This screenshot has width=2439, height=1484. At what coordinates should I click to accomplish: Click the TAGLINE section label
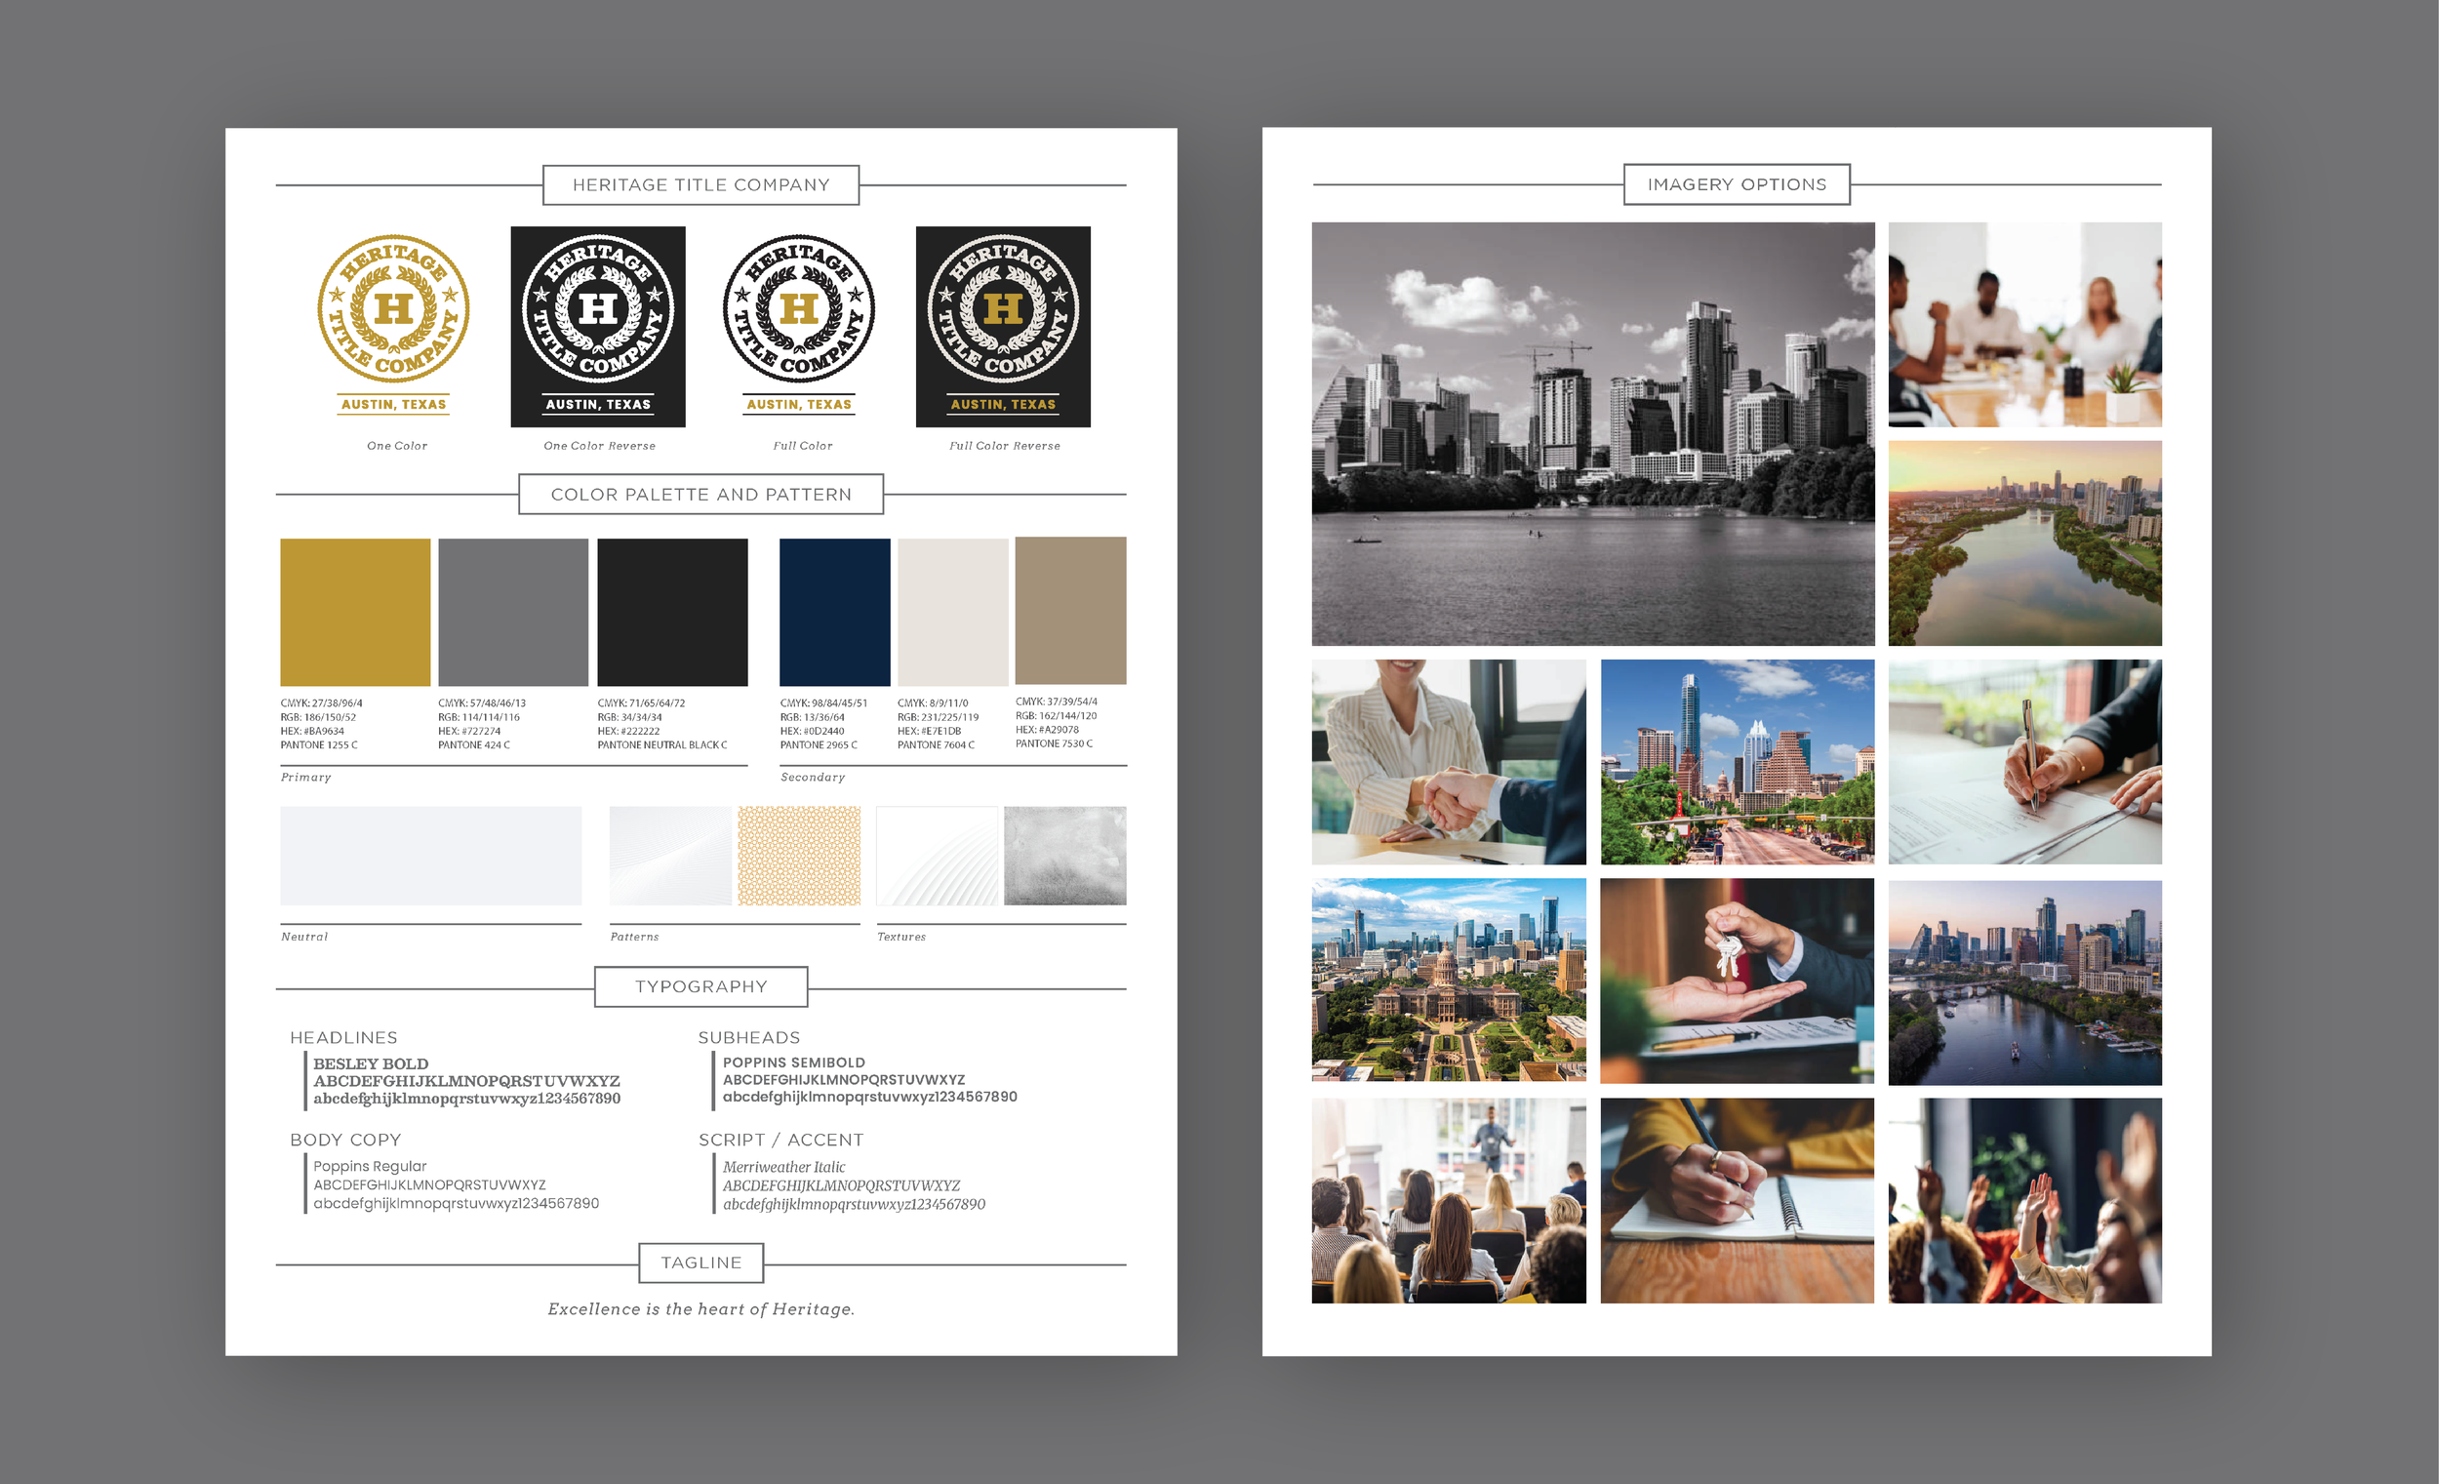(x=700, y=1263)
